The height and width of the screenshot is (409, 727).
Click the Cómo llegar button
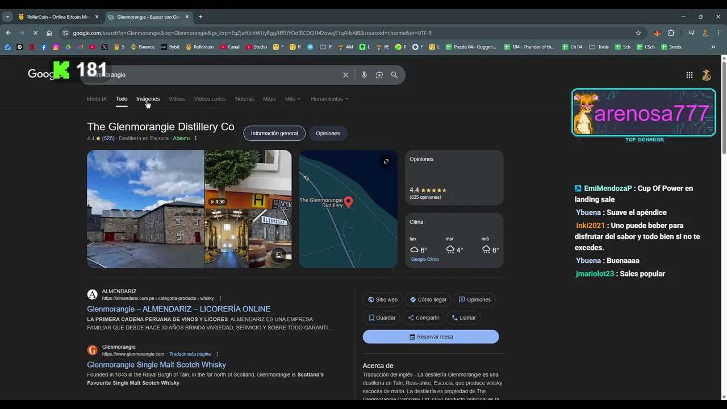pyautogui.click(x=428, y=299)
